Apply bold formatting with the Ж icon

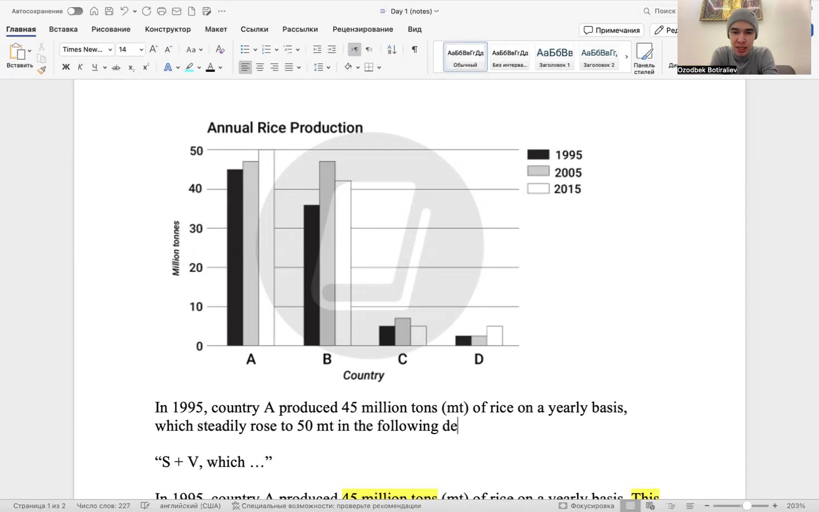[x=65, y=67]
